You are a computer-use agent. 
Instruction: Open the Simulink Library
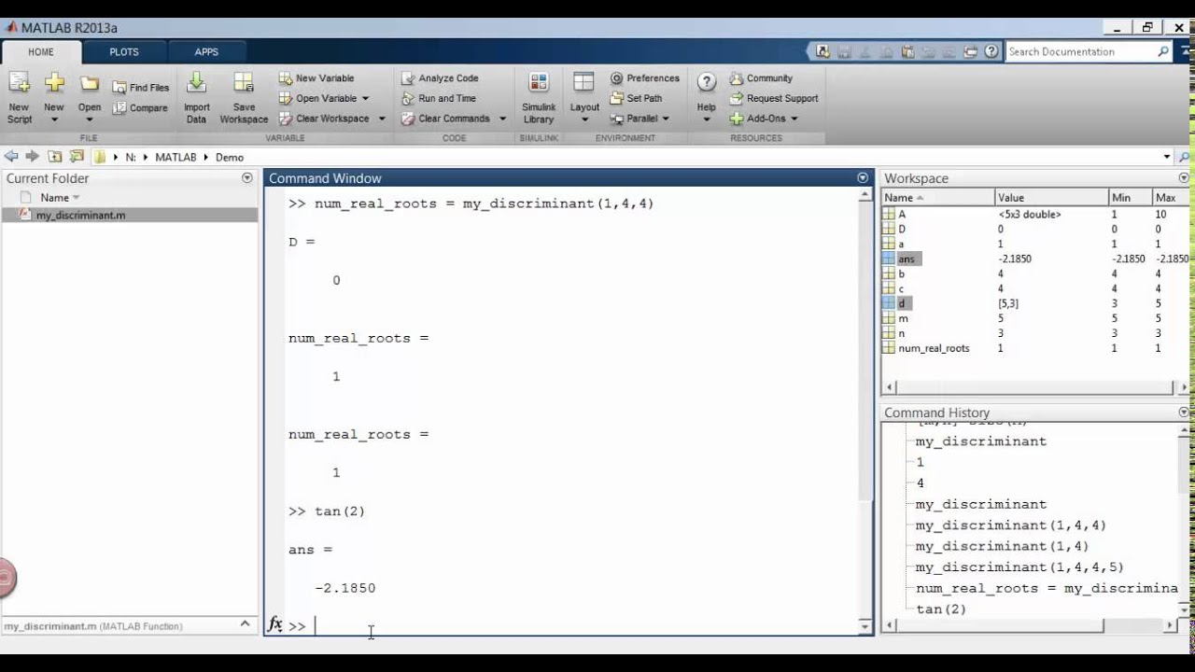coord(539,97)
